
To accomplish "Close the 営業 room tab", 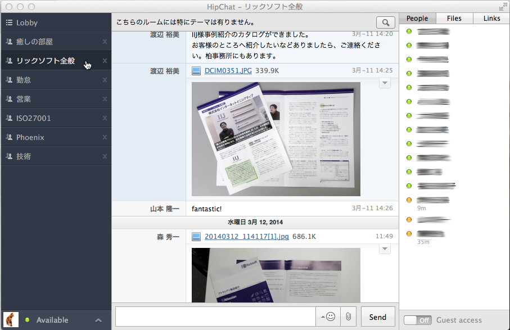I will click(105, 99).
